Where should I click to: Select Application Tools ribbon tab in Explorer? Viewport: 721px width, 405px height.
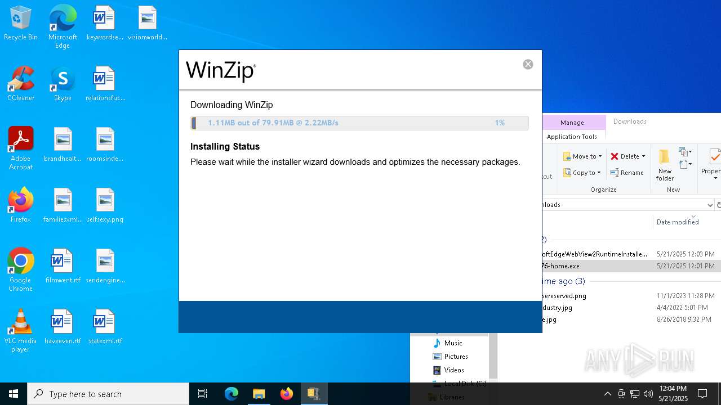572,136
